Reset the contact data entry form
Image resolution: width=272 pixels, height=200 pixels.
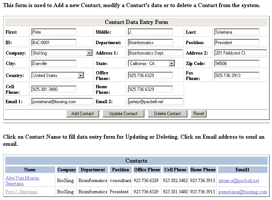tap(199, 114)
